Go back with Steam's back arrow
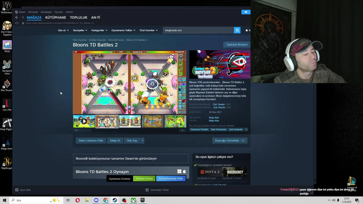363x204 pixels. coord(16,18)
